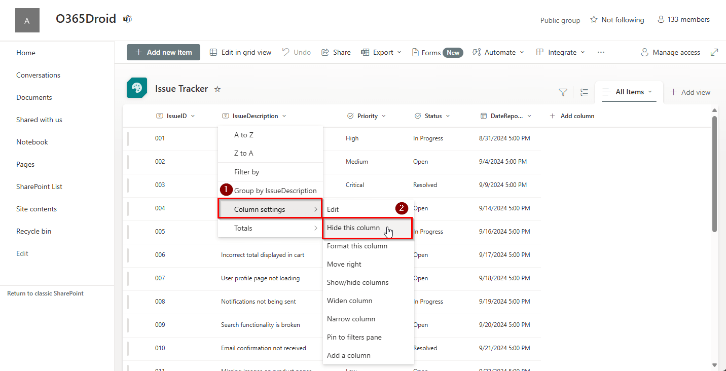Select the Edit in grid view icon

coord(214,52)
